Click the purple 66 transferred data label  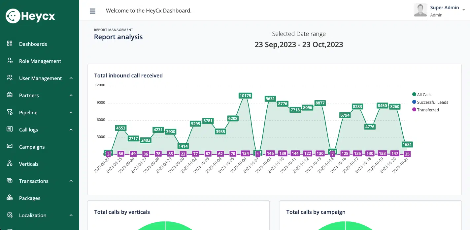121,154
